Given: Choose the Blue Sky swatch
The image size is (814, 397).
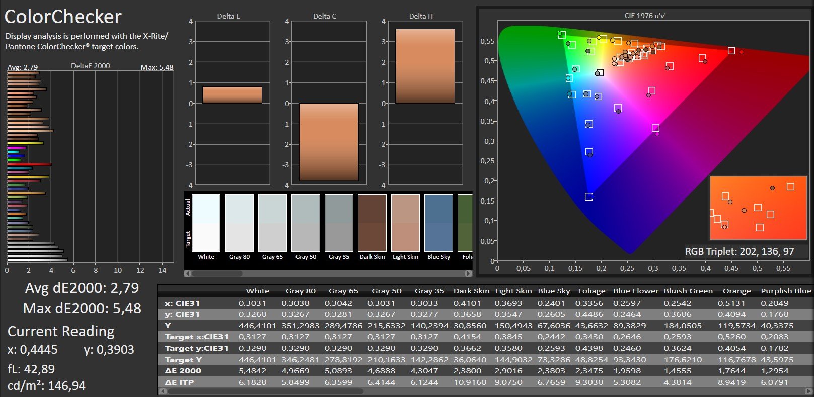Looking at the screenshot, I should point(438,223).
